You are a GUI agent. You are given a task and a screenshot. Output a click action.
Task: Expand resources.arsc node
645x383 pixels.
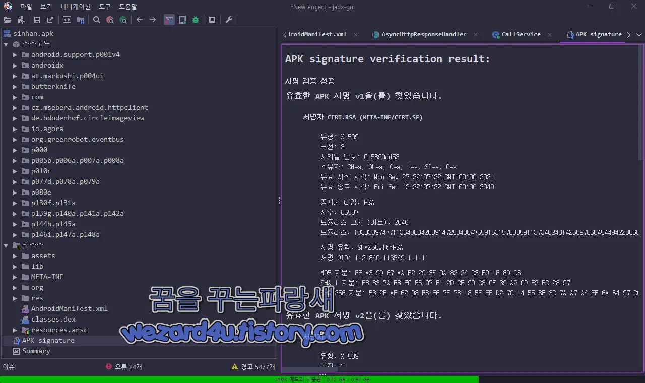15,330
